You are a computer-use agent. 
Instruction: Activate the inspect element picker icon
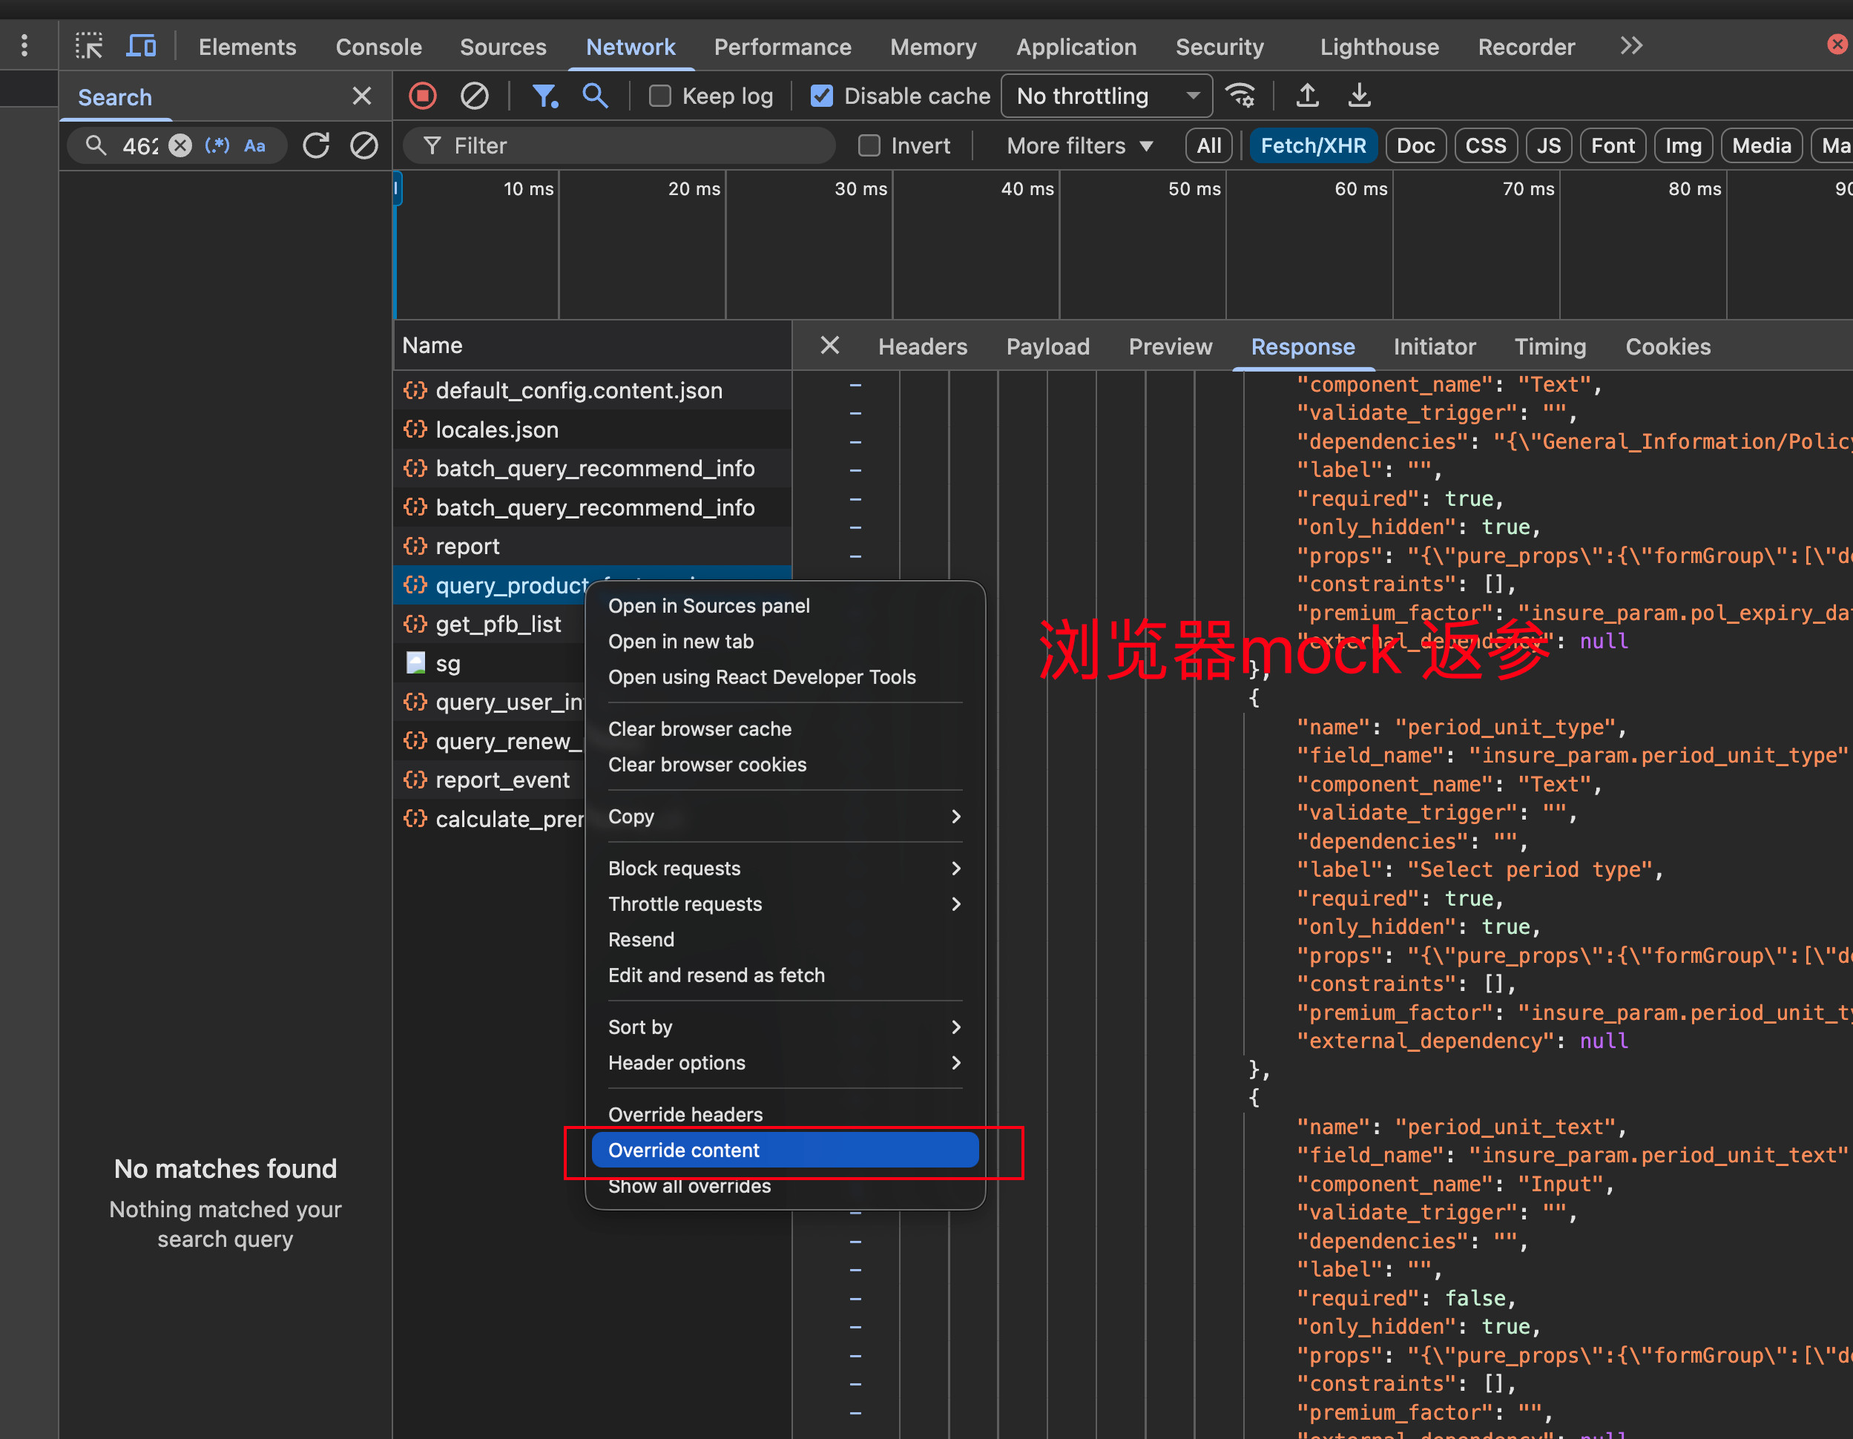click(x=88, y=46)
